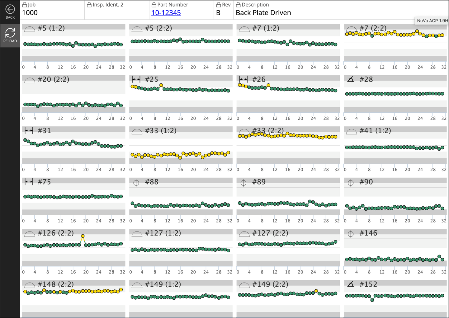Click the distance icon of chart #75
449x318 pixels.
(x=29, y=182)
